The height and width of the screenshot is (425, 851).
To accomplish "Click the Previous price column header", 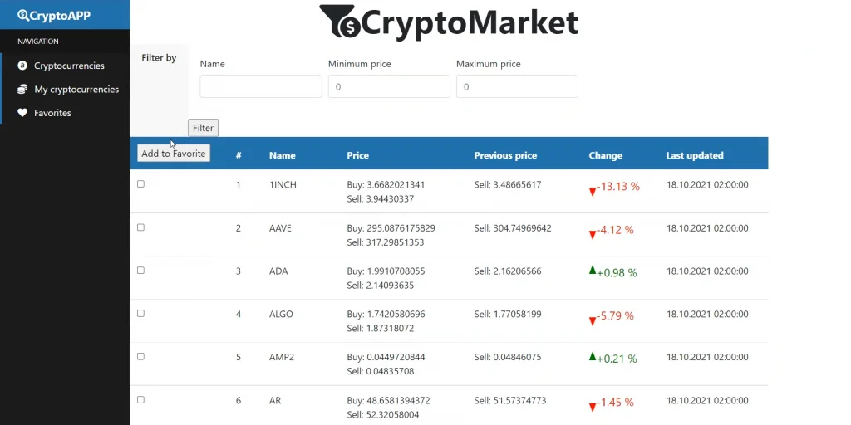I will click(505, 155).
